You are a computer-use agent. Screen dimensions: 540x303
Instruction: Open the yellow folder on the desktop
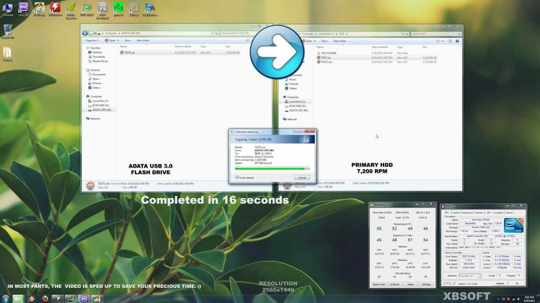[8, 53]
